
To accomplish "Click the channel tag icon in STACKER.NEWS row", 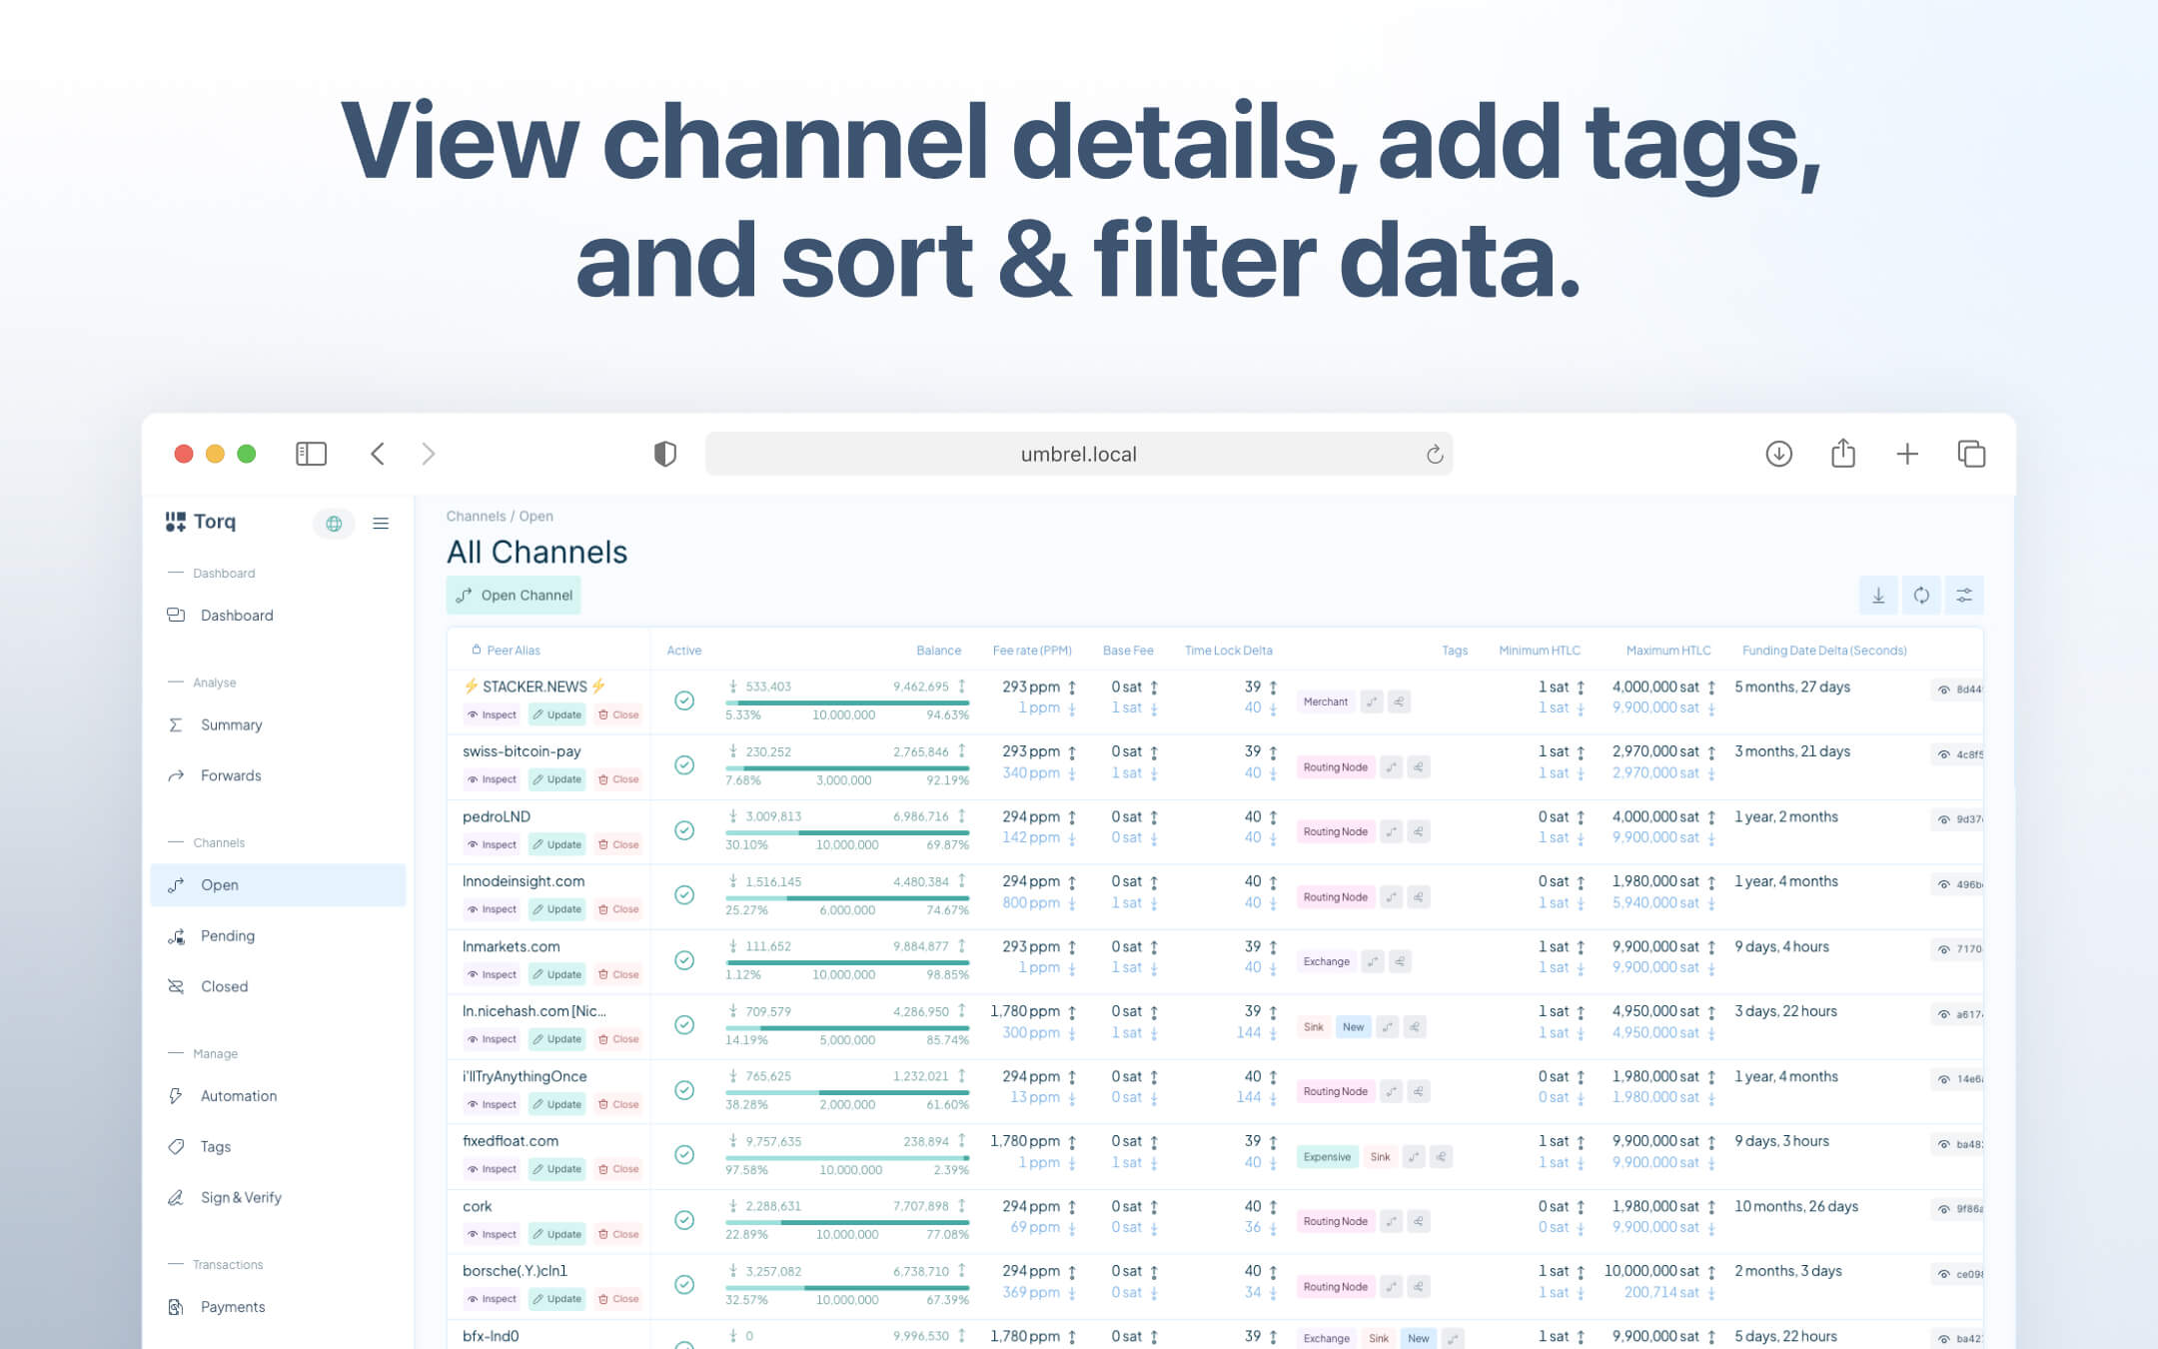I will (x=1373, y=702).
